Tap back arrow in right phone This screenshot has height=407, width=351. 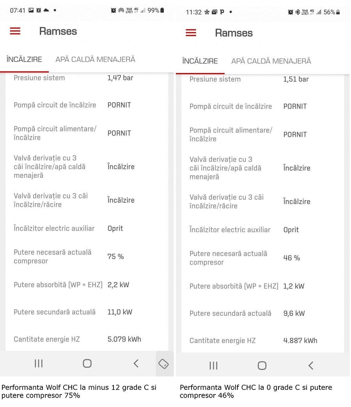tap(311, 365)
